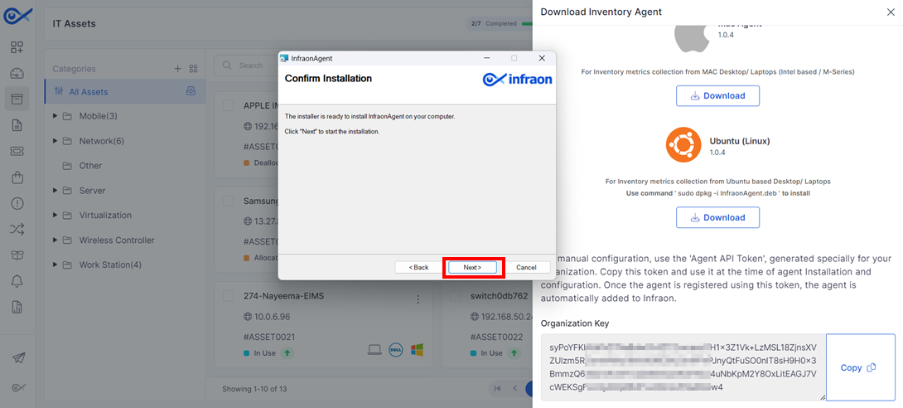The width and height of the screenshot is (903, 408).
Task: Expand the Network(6) category tree
Action: click(56, 141)
